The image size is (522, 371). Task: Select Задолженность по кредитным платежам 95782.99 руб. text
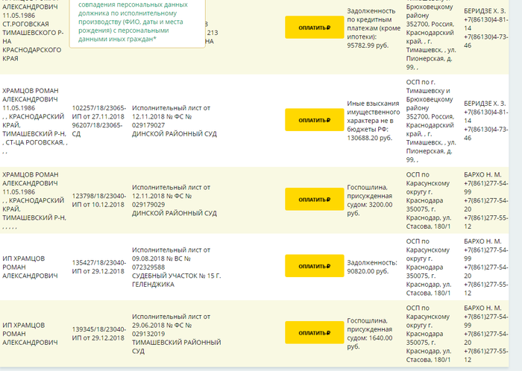[374, 28]
